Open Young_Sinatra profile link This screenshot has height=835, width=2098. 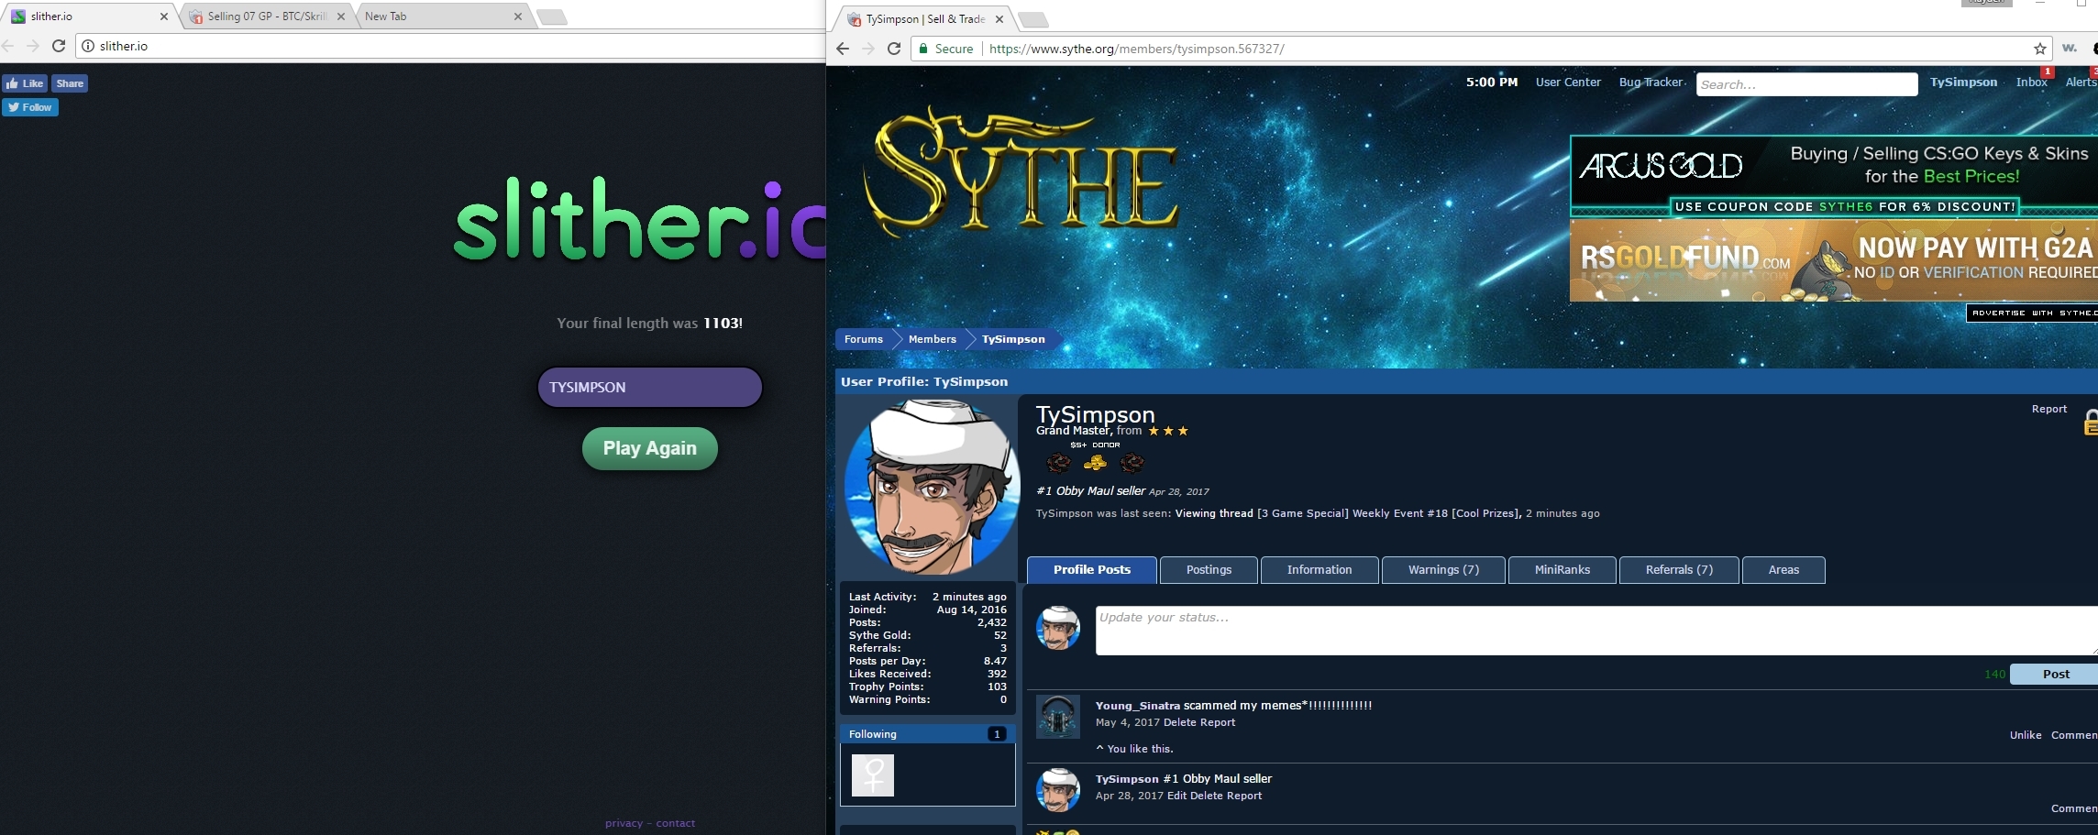coord(1137,706)
